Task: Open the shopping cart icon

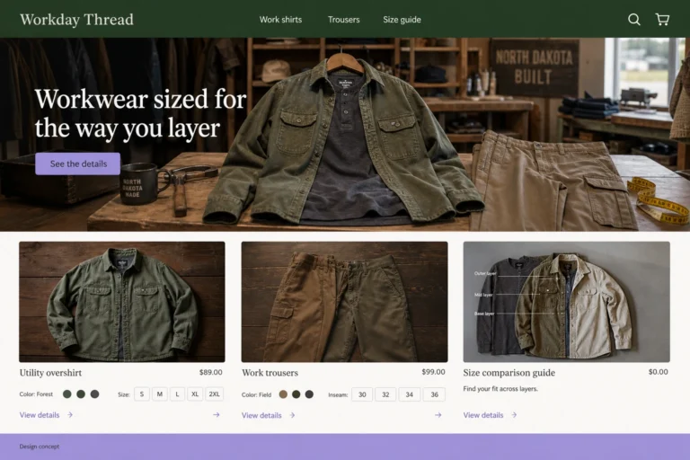Action: [x=662, y=20]
